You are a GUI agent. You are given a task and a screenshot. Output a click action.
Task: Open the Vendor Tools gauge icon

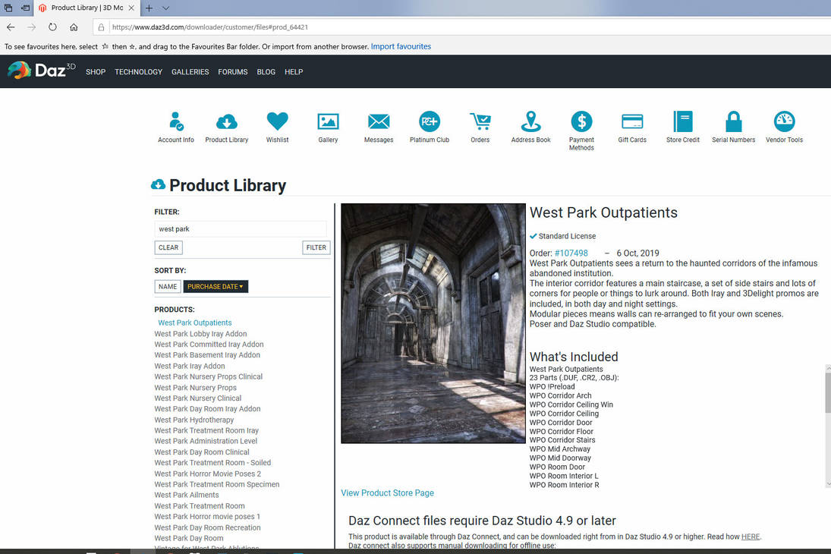(785, 121)
